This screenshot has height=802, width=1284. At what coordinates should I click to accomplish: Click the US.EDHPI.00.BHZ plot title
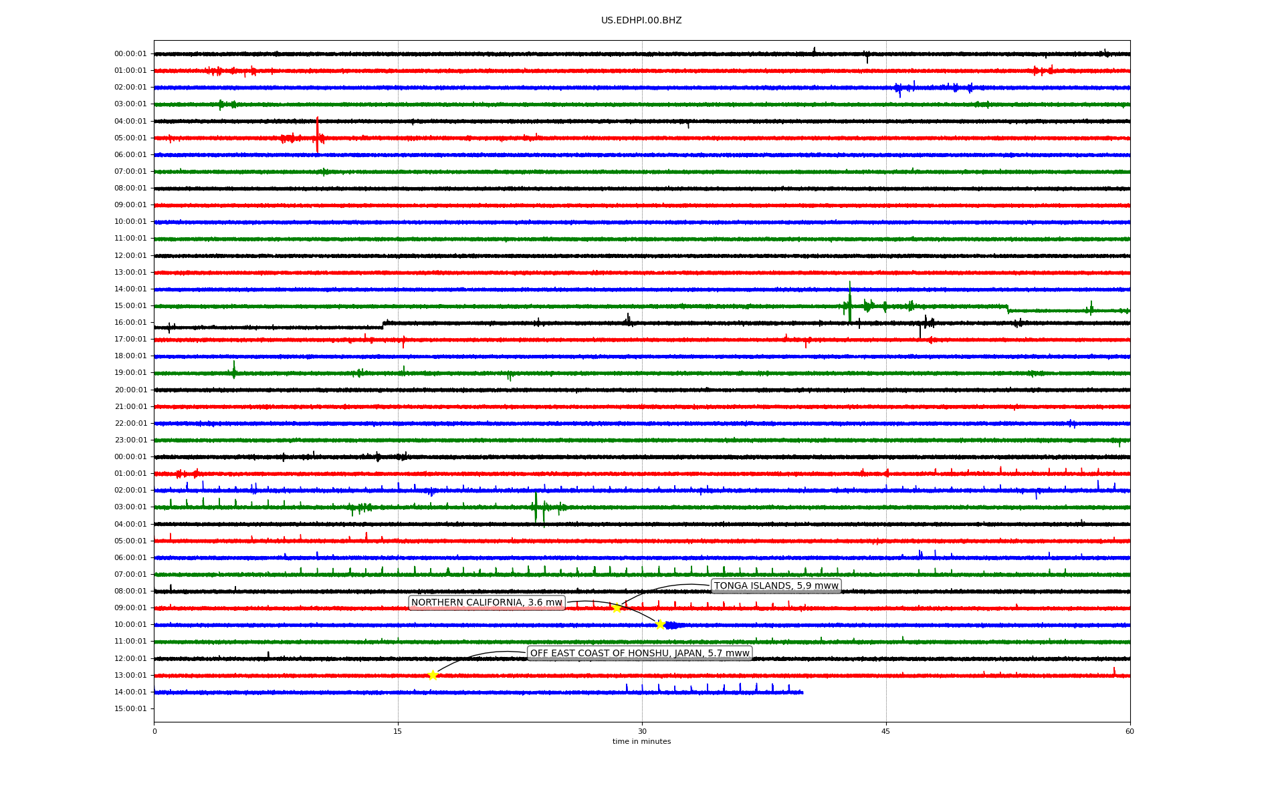pyautogui.click(x=641, y=21)
